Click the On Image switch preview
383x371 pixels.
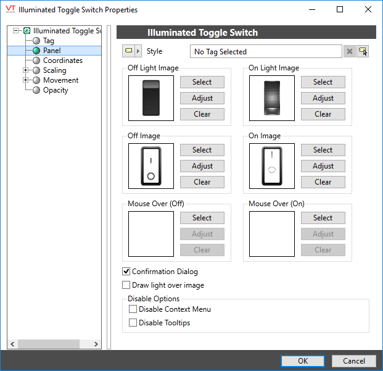coord(272,165)
